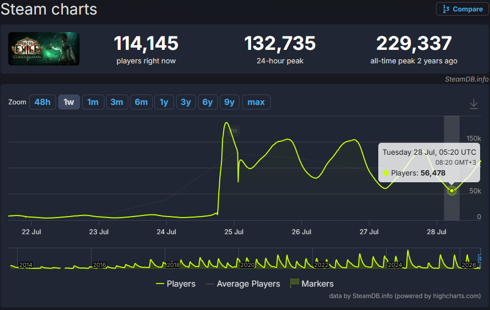Click the data by SteamDB.info highcharts credit

point(405,296)
